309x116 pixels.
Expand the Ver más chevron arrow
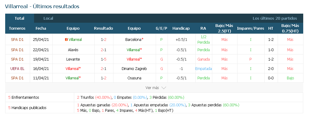point(164,88)
